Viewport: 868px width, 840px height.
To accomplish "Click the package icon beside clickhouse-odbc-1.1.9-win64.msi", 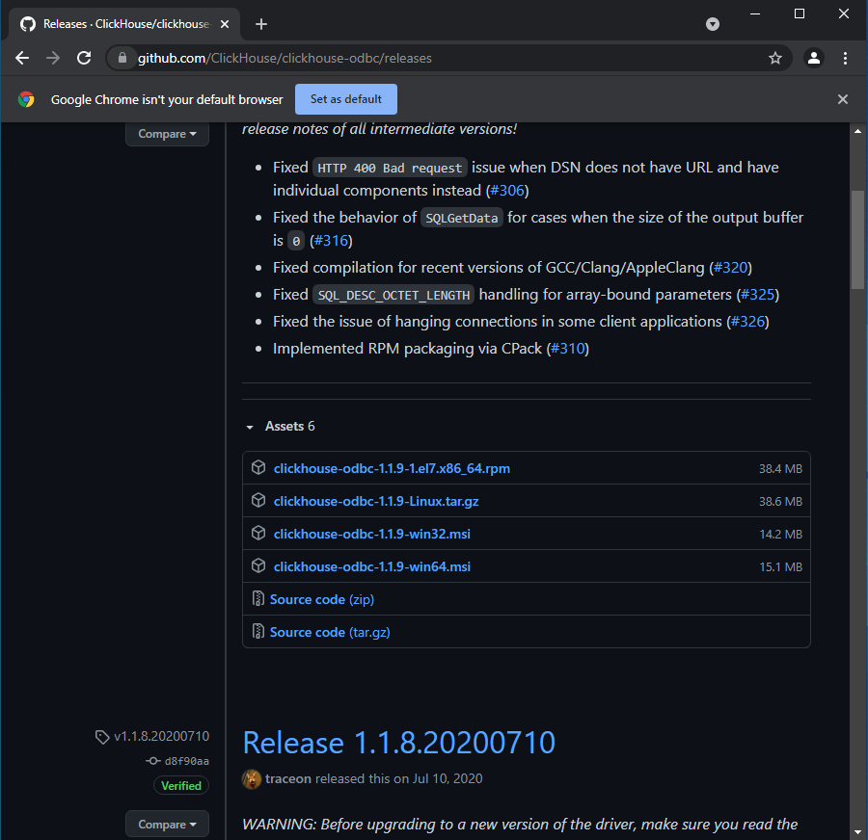I will [x=258, y=566].
